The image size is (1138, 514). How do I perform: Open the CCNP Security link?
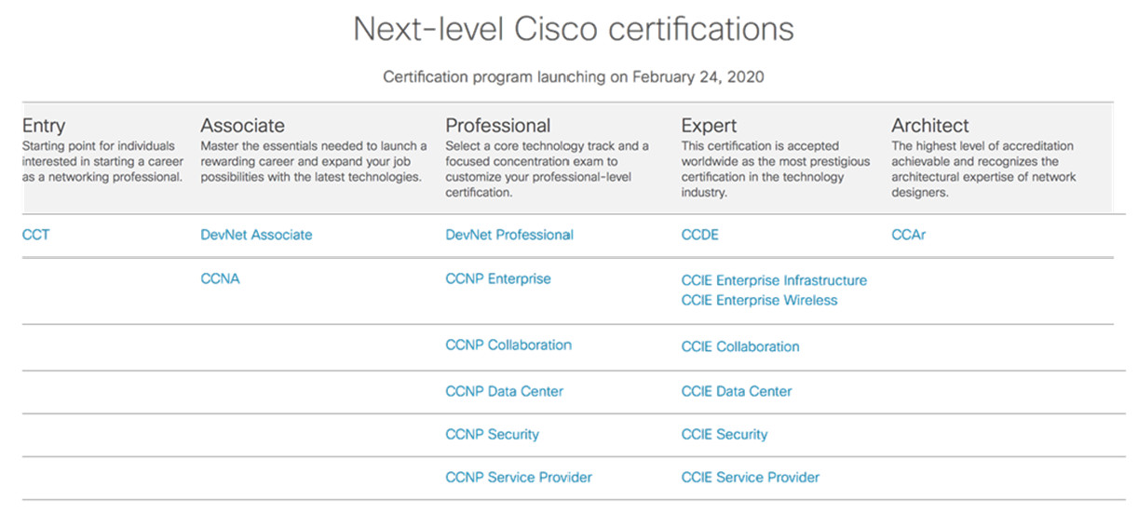point(492,434)
